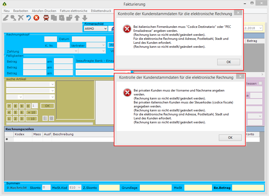
Task: Switch article panel to grid view icon
Action: click(x=51, y=118)
